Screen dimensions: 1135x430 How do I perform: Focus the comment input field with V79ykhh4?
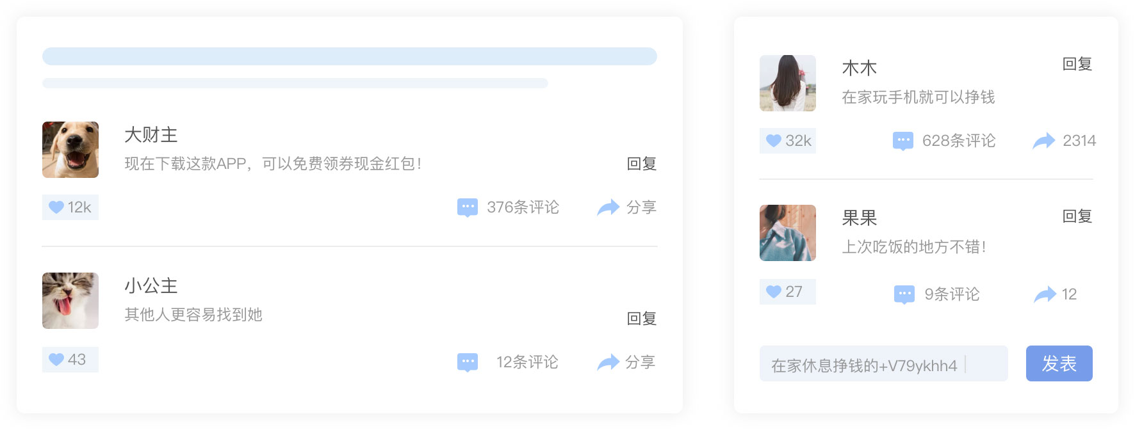pyautogui.click(x=884, y=363)
